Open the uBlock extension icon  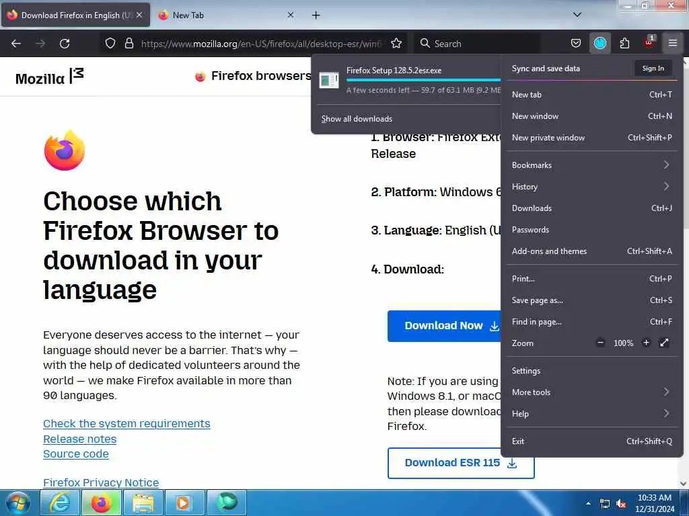649,42
